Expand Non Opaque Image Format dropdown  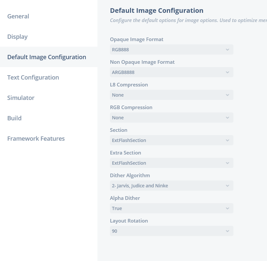[171, 72]
